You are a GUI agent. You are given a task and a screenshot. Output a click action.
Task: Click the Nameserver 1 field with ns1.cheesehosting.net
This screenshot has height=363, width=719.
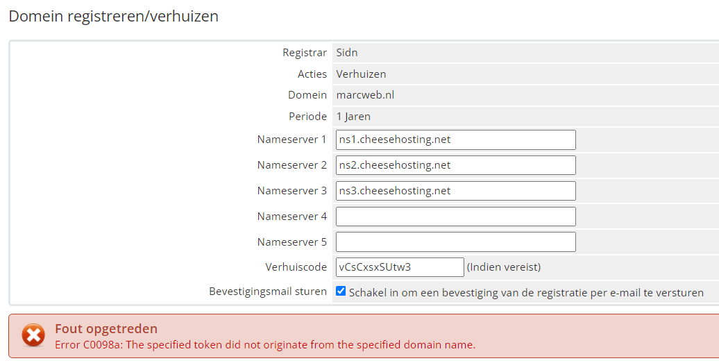(x=455, y=140)
